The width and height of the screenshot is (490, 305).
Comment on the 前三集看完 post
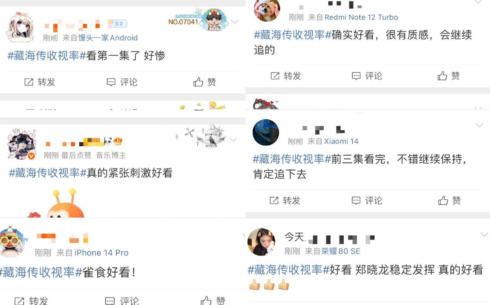(x=367, y=200)
